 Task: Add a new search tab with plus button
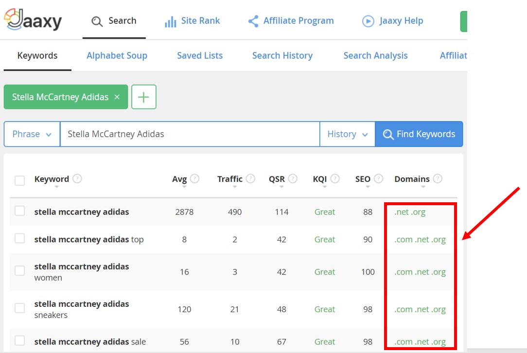point(144,97)
